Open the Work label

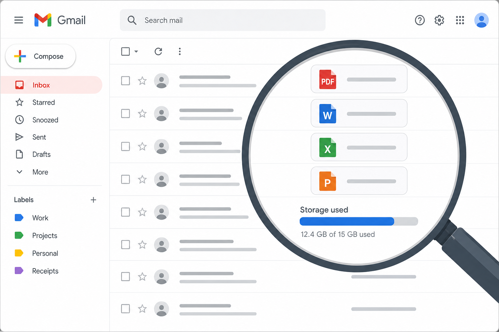click(x=32, y=218)
